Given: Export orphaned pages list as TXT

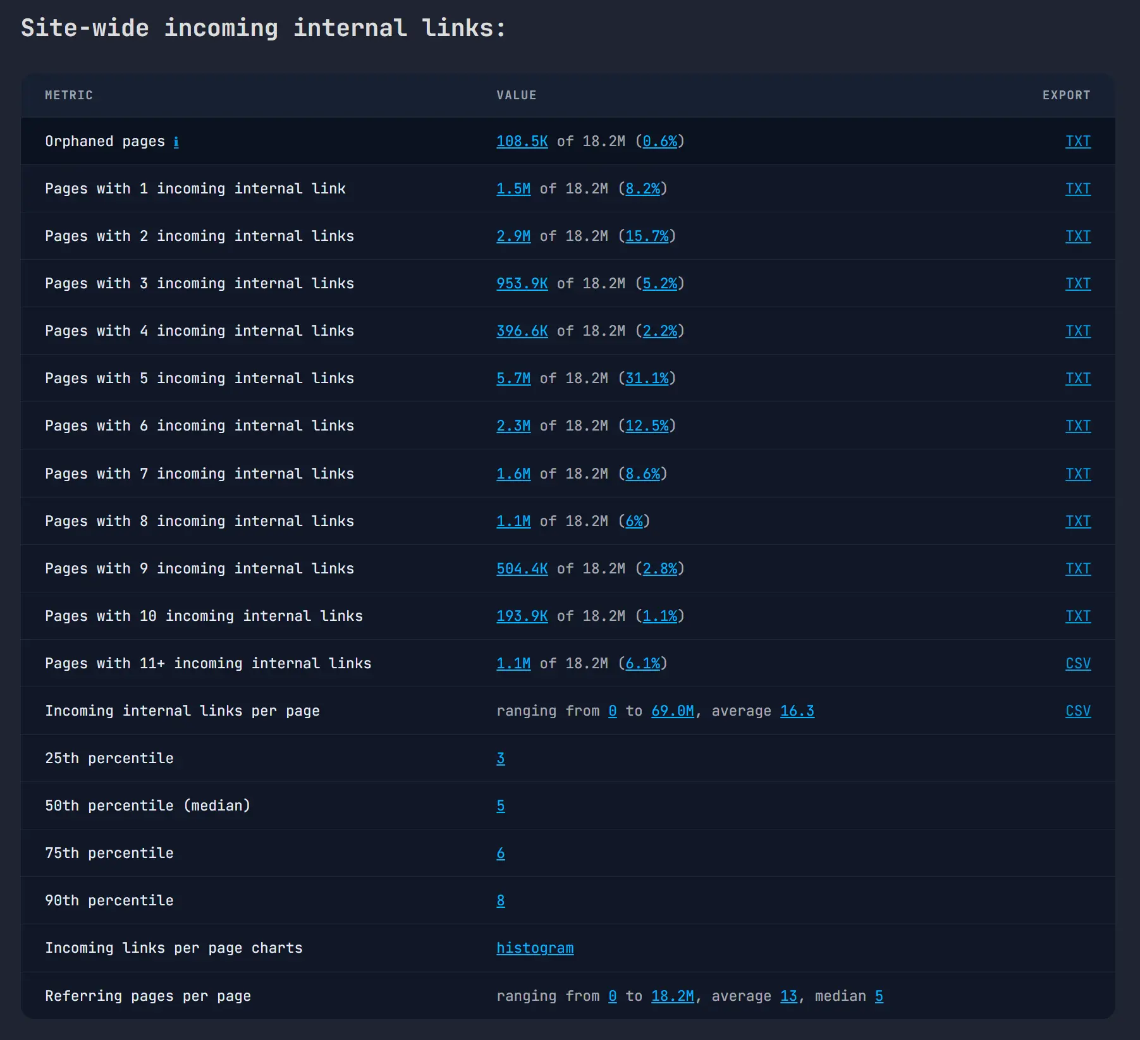Looking at the screenshot, I should [x=1078, y=142].
